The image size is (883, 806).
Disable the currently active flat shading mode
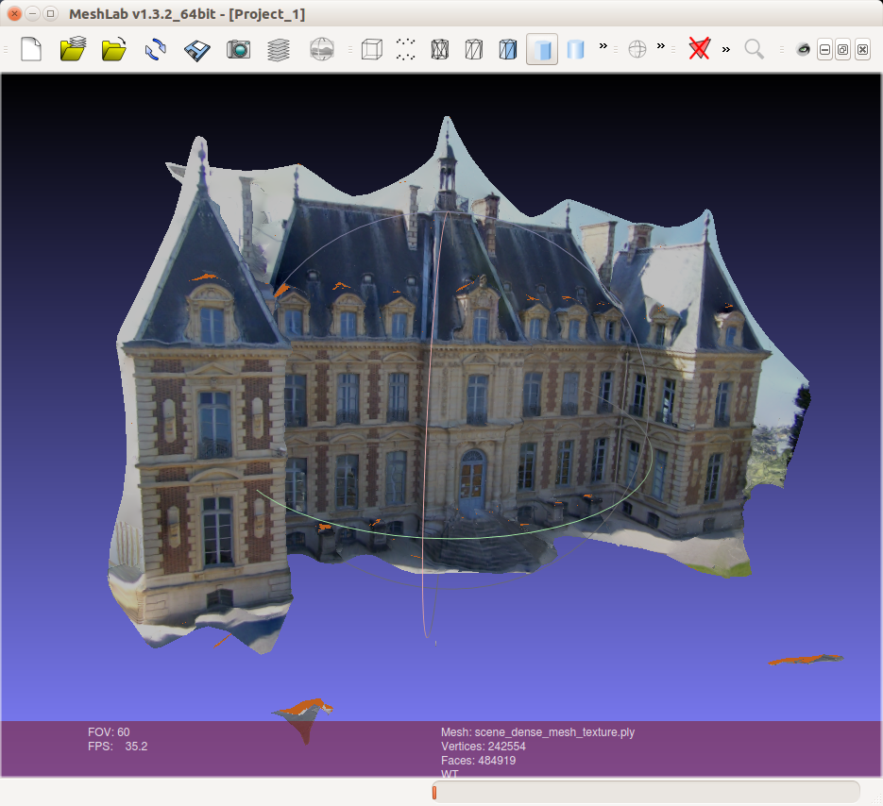(x=541, y=49)
